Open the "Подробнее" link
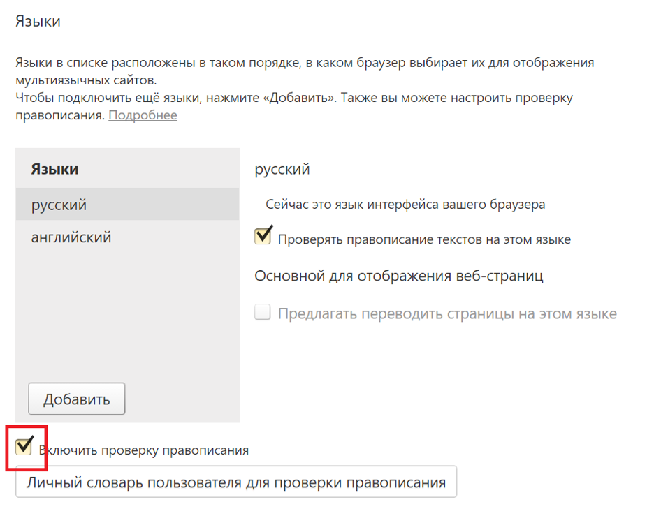This screenshot has height=509, width=654. [x=143, y=115]
